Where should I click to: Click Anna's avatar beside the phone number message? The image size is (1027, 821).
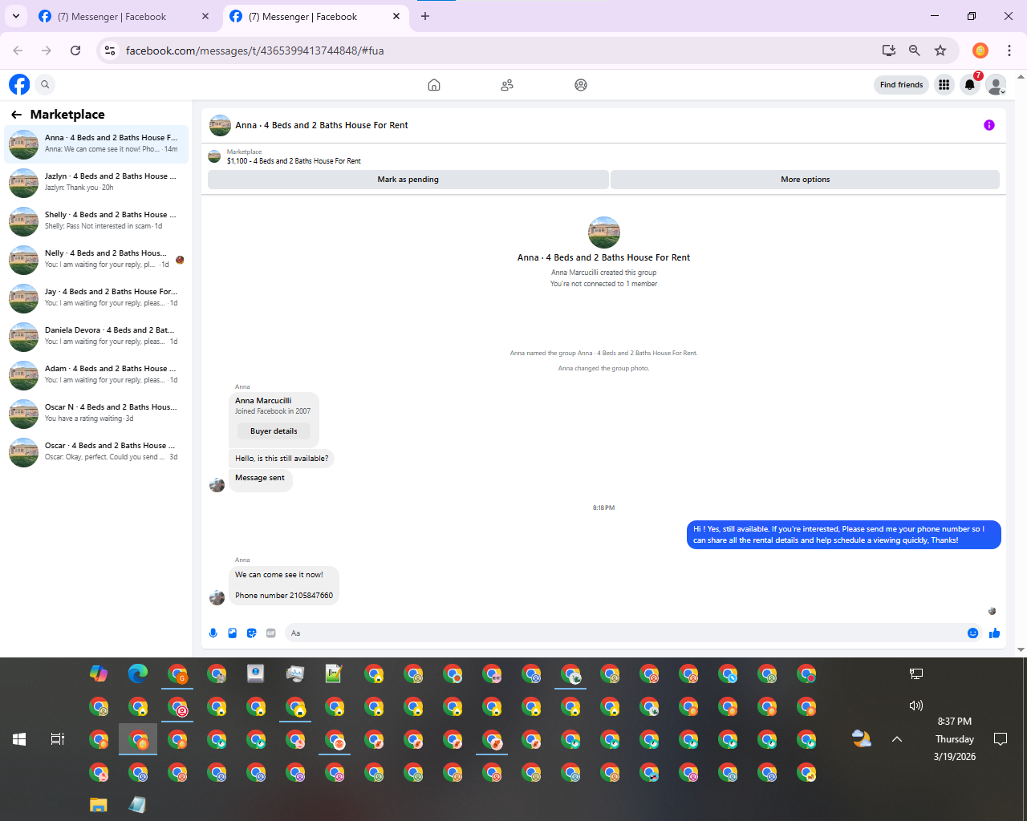[217, 598]
